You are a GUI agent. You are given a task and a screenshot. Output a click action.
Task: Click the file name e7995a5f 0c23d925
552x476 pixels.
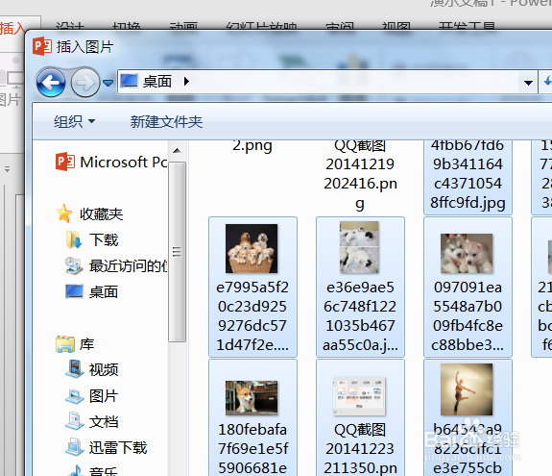click(252, 316)
